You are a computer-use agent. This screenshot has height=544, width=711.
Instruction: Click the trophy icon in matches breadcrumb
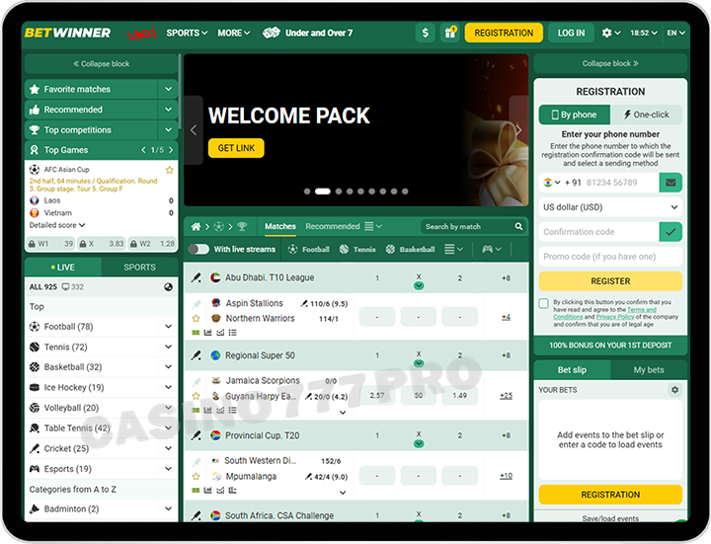click(x=242, y=226)
